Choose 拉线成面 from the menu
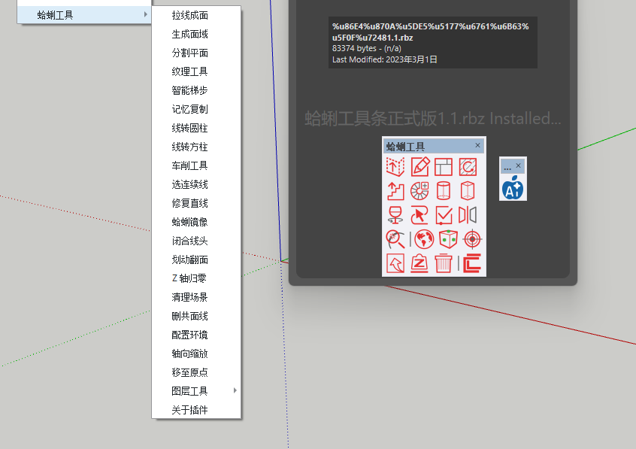The height and width of the screenshot is (449, 636). tap(189, 15)
